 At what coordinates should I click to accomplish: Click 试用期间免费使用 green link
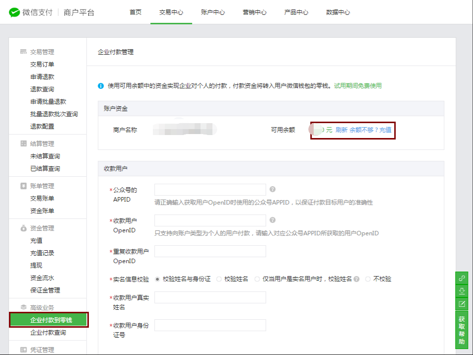(x=357, y=86)
